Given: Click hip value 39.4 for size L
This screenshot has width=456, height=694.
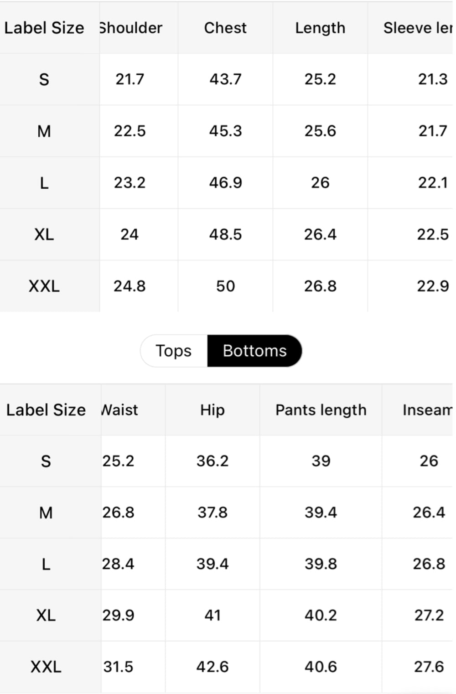Looking at the screenshot, I should 212,564.
